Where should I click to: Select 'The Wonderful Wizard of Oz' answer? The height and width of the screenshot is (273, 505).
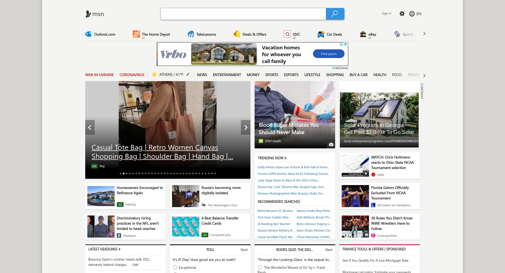(x=260, y=267)
